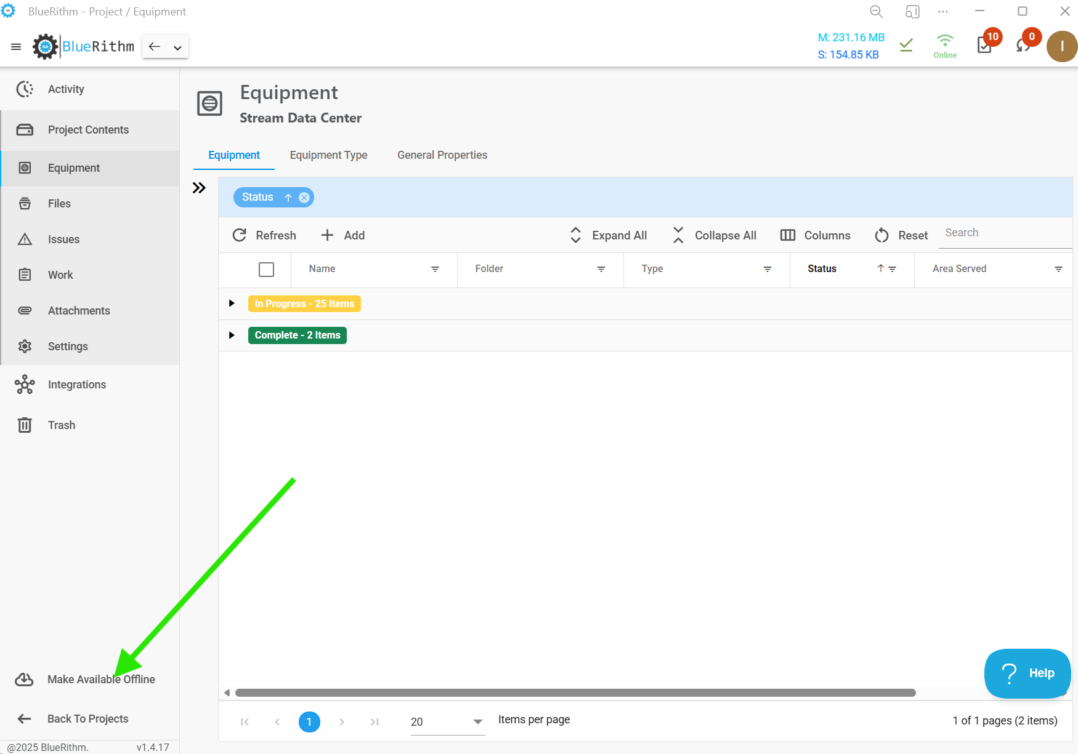
Task: Toggle sort direction on the Status group chip
Action: point(288,198)
